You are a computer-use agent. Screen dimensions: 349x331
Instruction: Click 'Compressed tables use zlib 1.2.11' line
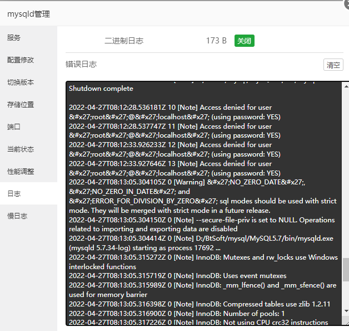[x=200, y=304]
